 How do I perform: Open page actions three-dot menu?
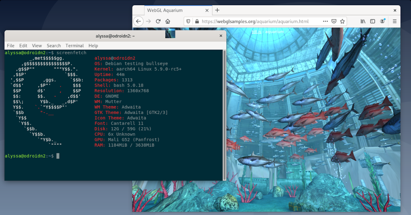[x=325, y=22]
